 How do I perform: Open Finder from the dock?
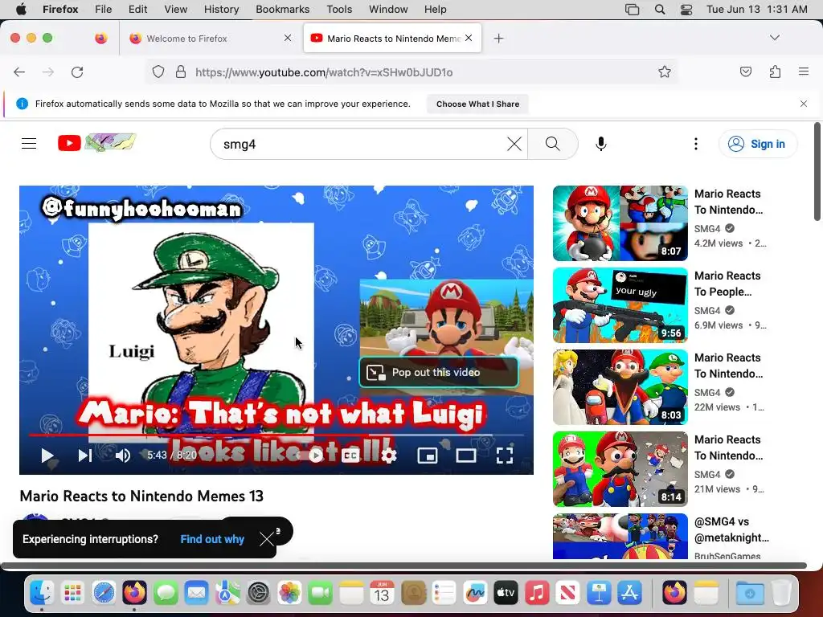[x=42, y=593]
